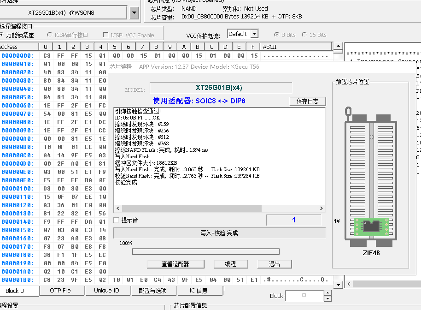Click the hex view scroll-up arrow

(338, 47)
